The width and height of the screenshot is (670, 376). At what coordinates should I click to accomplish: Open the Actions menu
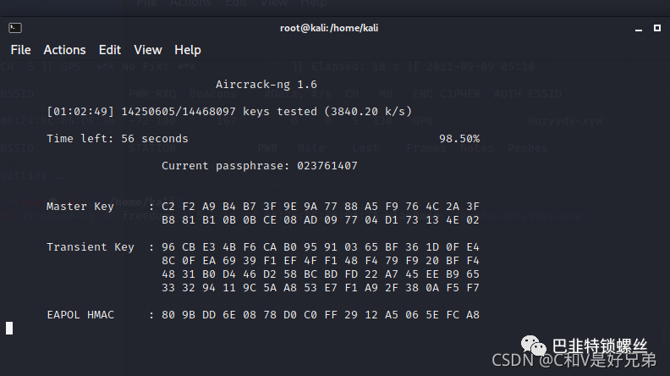(x=64, y=50)
